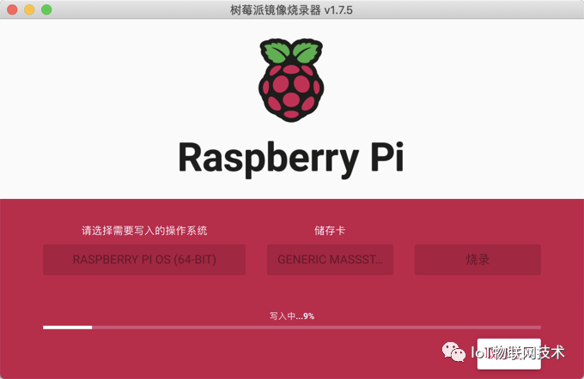Click the RASPBERRY PI OS (64-BIT) button

pyautogui.click(x=144, y=260)
